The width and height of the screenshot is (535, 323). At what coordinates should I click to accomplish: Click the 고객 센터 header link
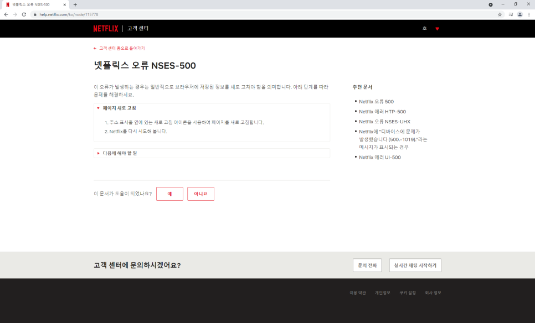(x=138, y=28)
